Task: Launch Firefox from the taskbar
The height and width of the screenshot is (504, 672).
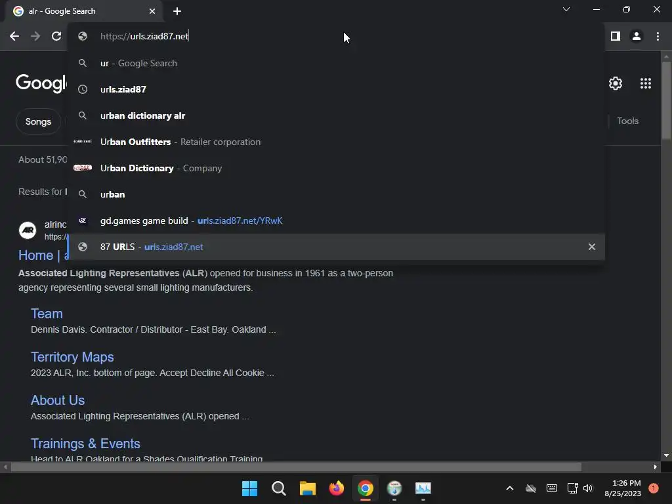Action: [x=337, y=488]
